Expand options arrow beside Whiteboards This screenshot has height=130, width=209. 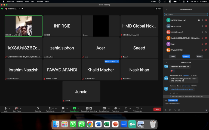(141, 108)
